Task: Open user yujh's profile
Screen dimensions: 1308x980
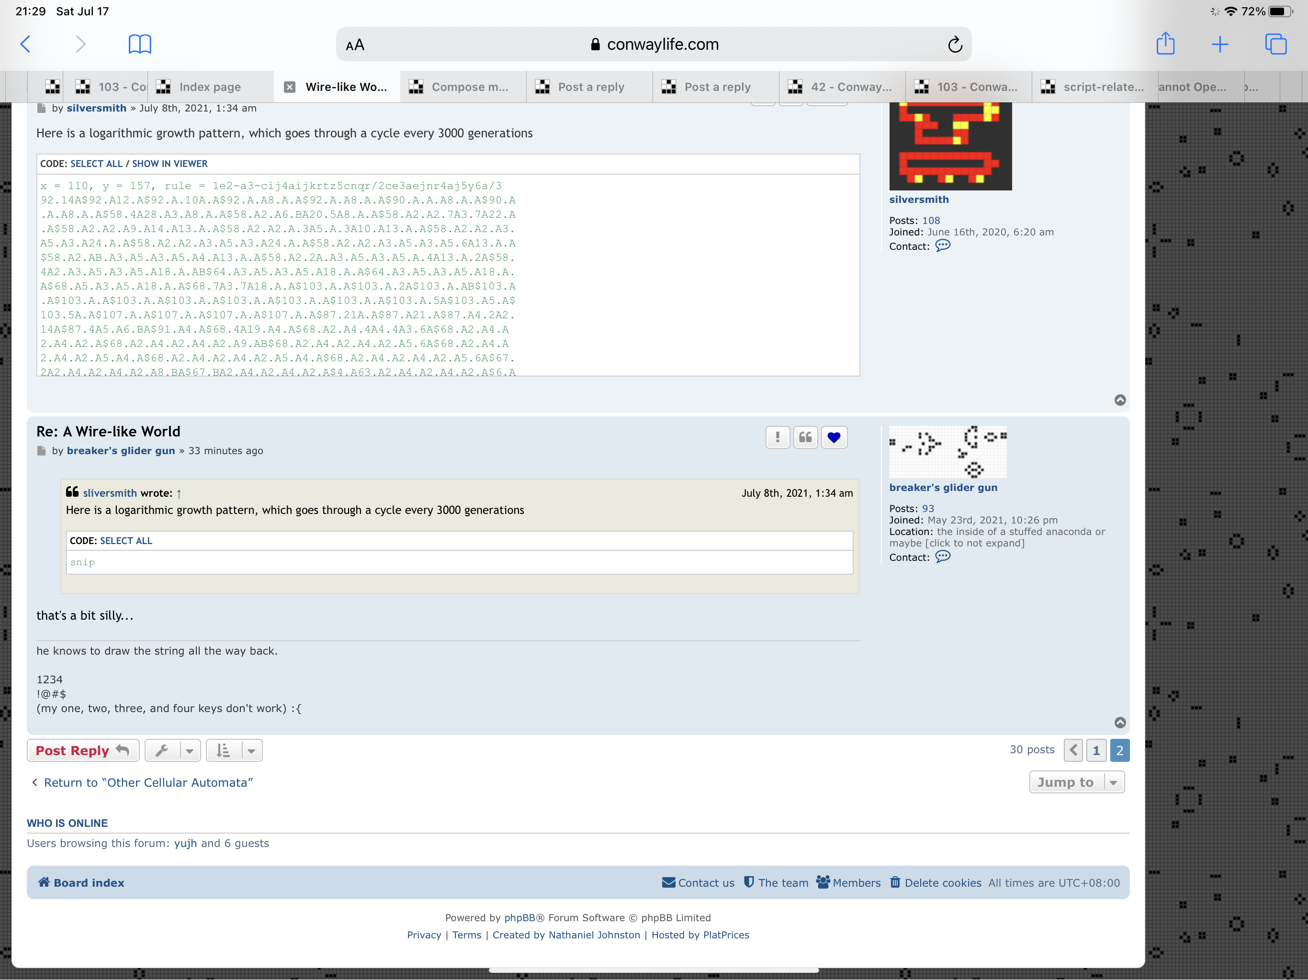Action: click(x=185, y=844)
